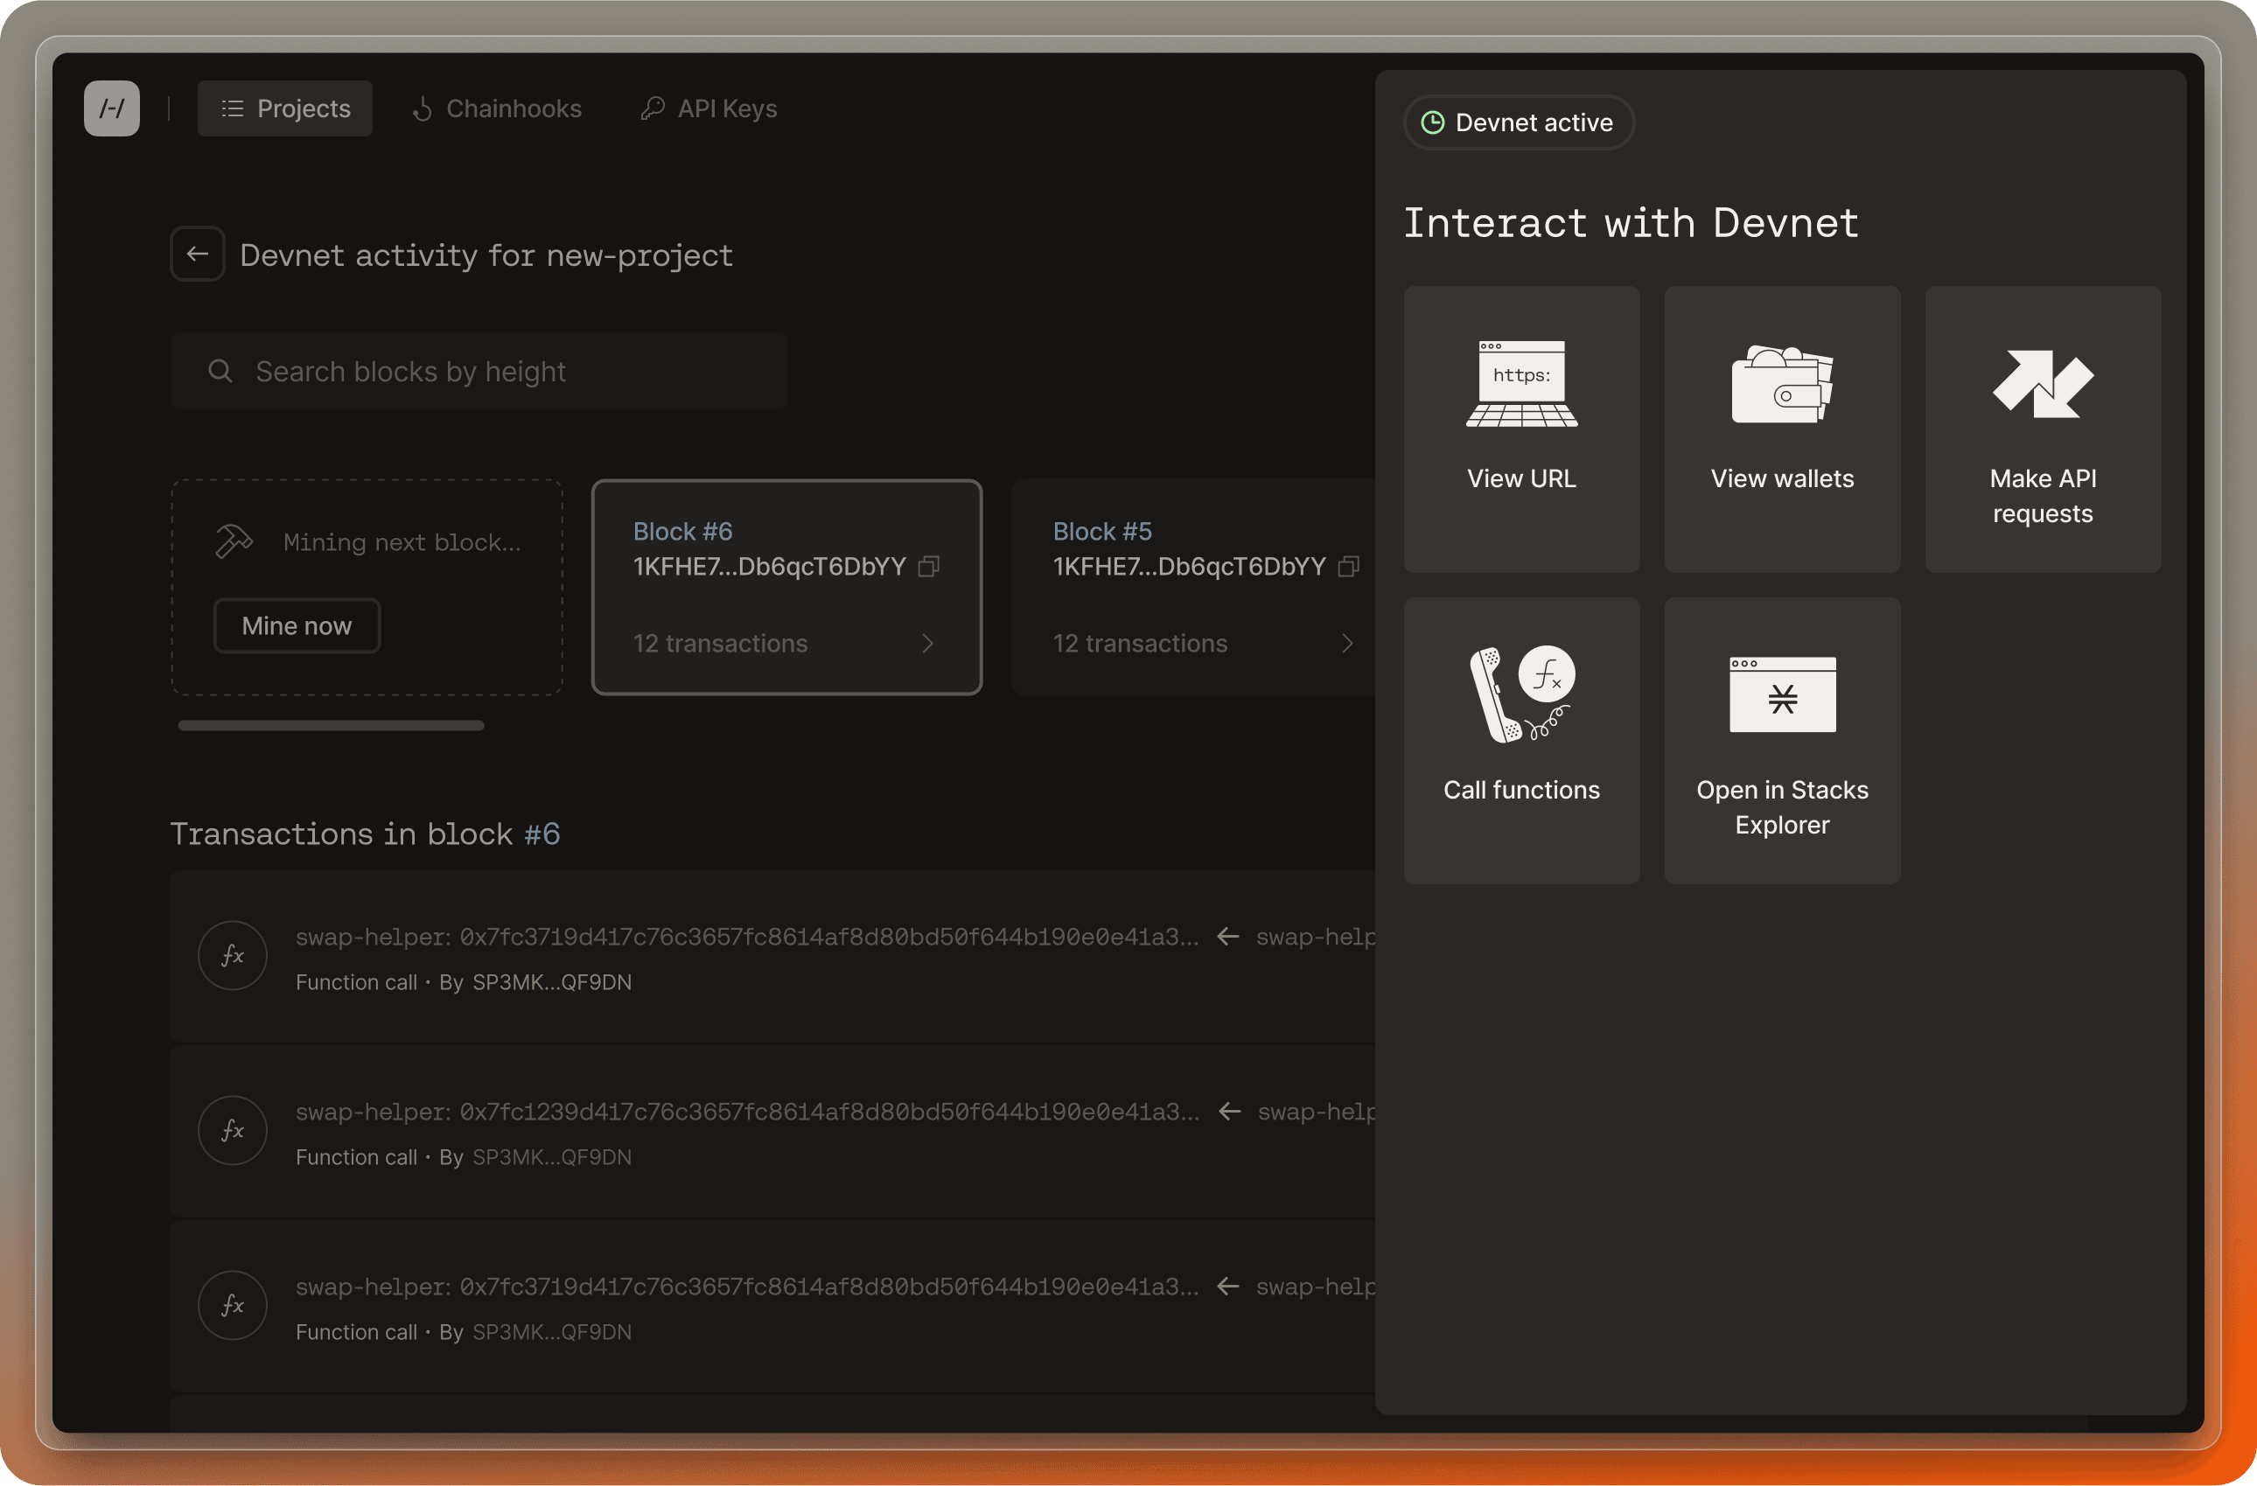Click the back arrow beside Devnet activity

pyautogui.click(x=197, y=255)
